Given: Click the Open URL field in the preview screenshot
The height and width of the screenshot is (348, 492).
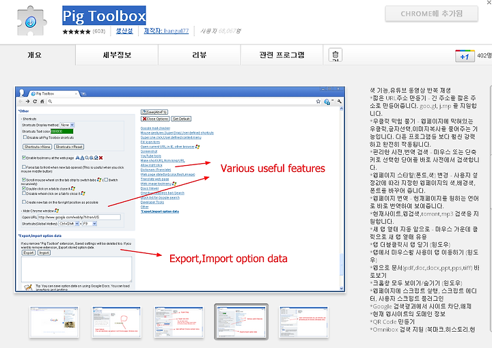Looking at the screenshot, I should [x=79, y=217].
